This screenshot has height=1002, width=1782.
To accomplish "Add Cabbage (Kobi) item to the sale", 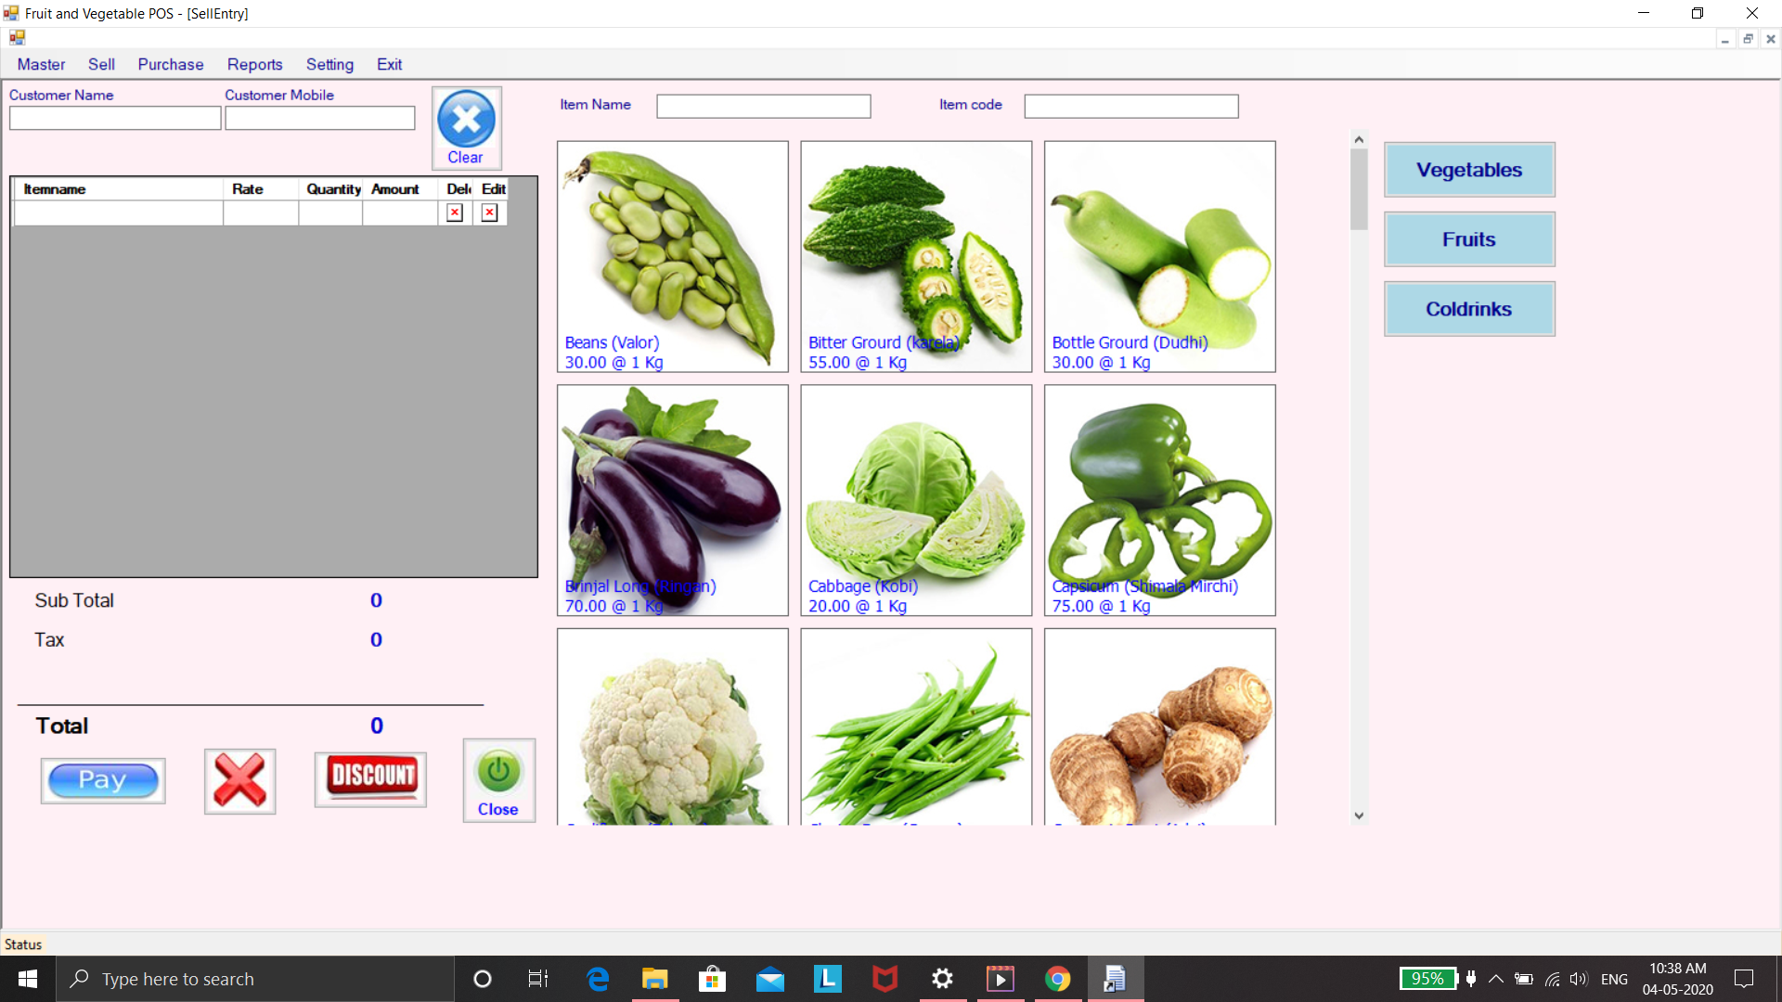I will (916, 500).
